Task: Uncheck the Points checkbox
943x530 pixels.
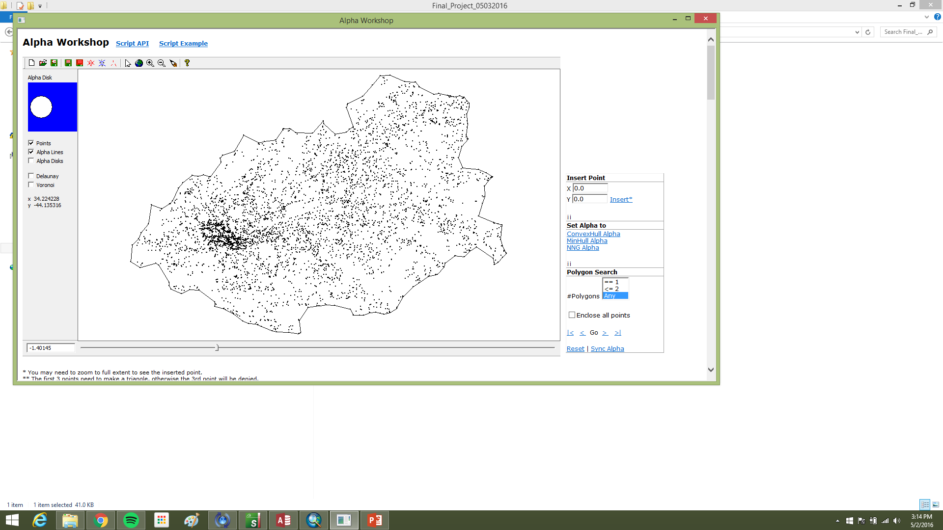Action: tap(31, 143)
